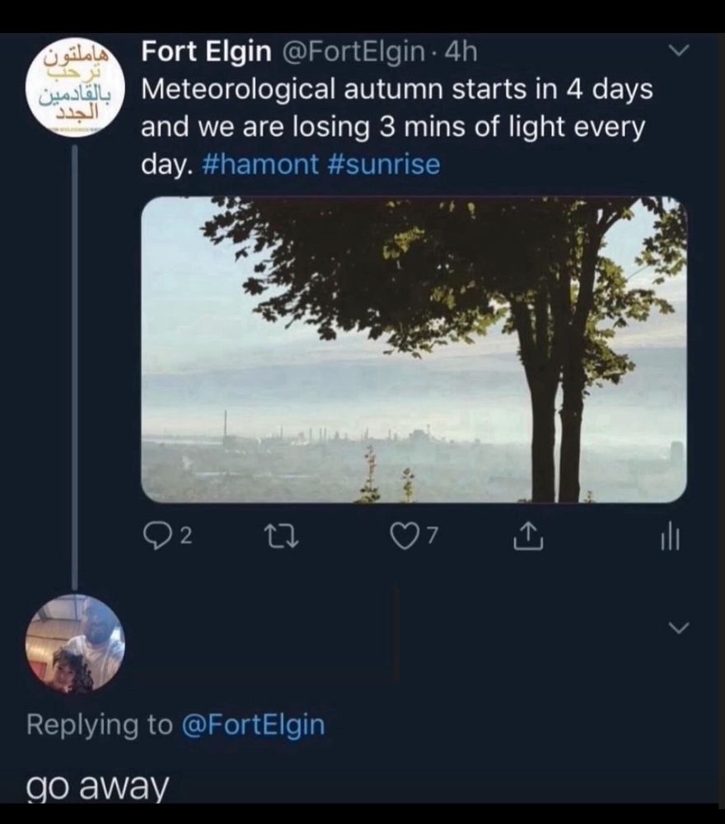
Task: Click the 'go away' reply text
Action: [98, 787]
